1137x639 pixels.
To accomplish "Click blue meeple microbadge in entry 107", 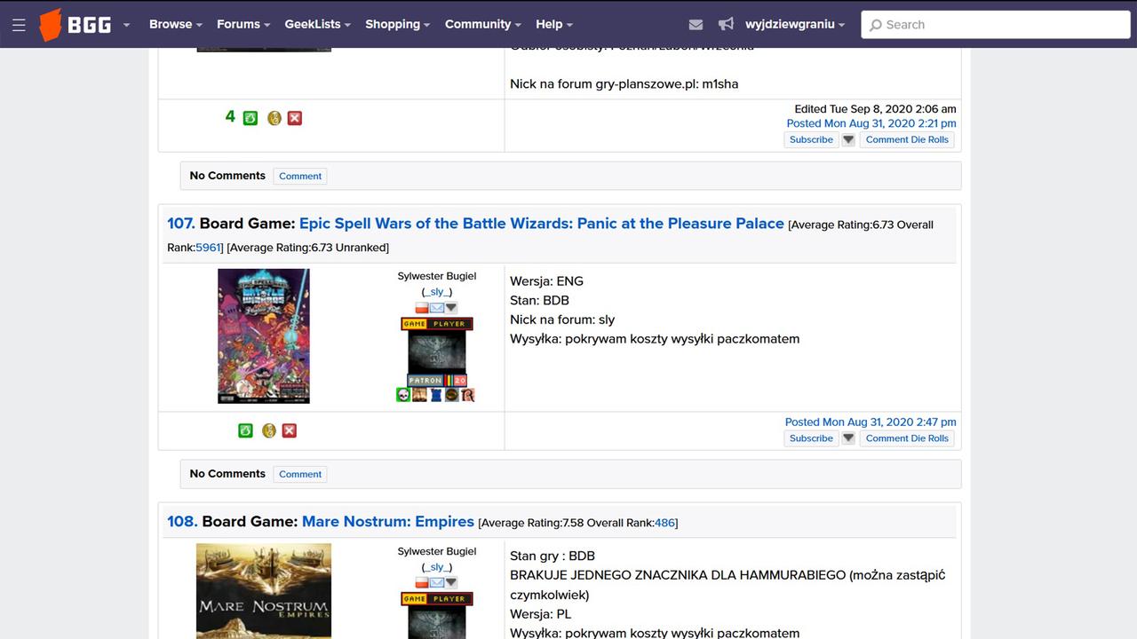I will (x=436, y=395).
